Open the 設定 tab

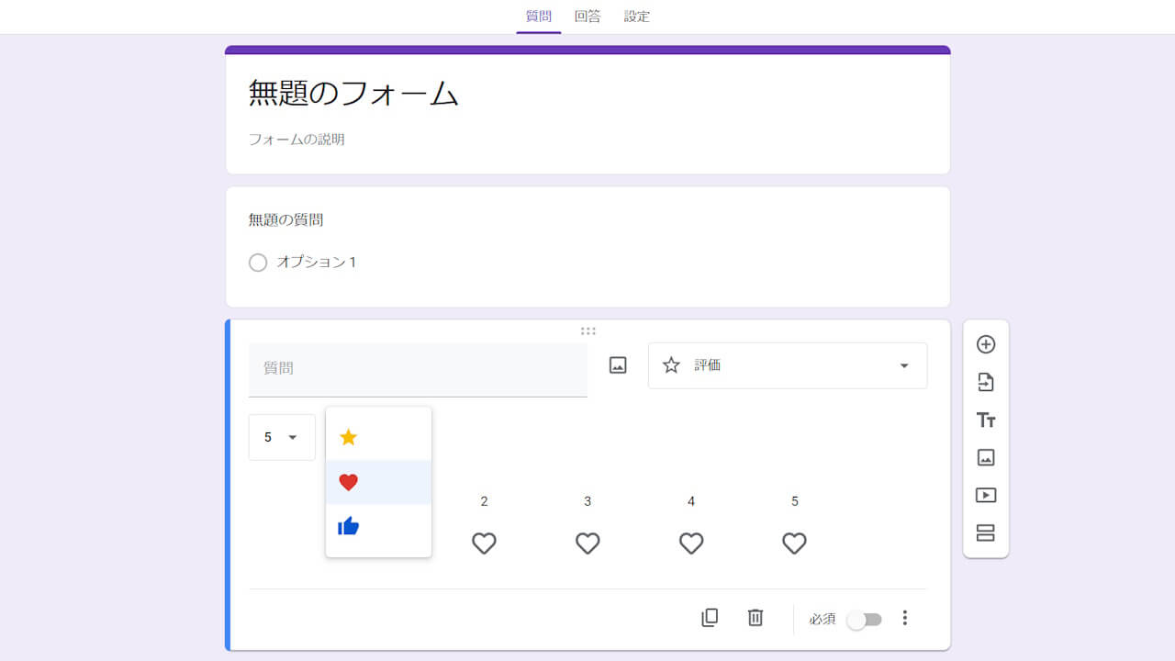tap(636, 17)
